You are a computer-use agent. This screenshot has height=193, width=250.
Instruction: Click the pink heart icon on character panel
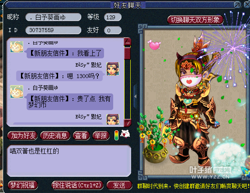pos(154,45)
